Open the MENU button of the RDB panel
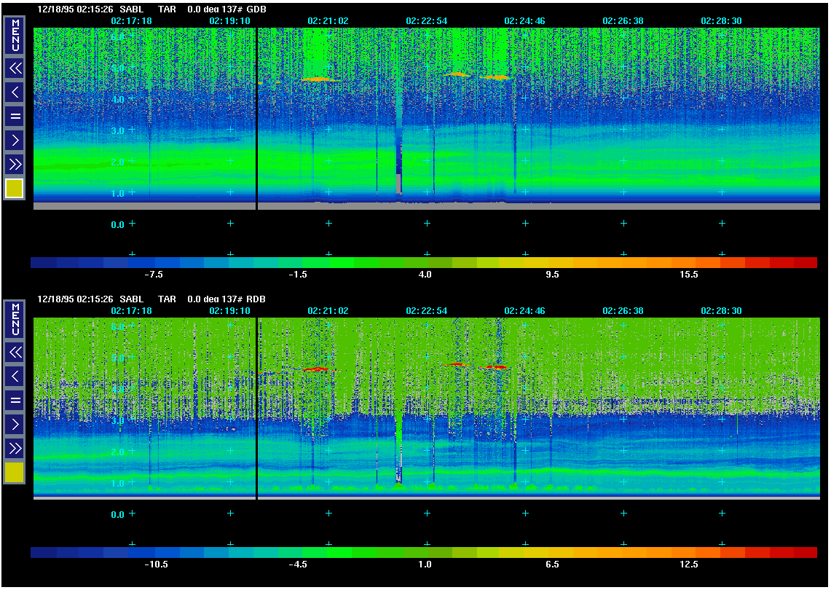The height and width of the screenshot is (590, 831). (x=15, y=320)
